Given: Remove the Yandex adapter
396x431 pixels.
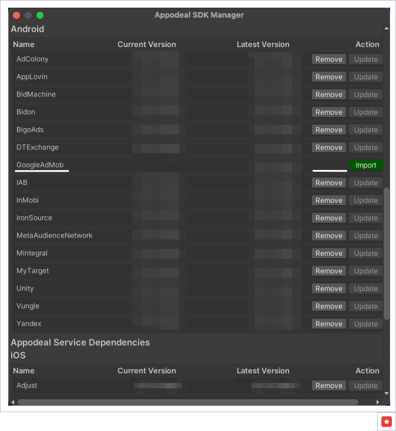Looking at the screenshot, I should (x=328, y=324).
